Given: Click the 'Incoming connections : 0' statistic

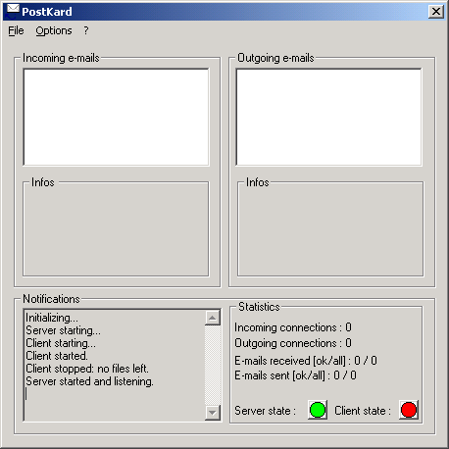Looking at the screenshot, I should coord(293,327).
